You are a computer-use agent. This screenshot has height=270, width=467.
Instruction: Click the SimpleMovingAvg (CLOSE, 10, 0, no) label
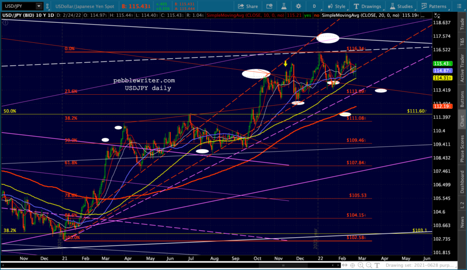(245, 15)
